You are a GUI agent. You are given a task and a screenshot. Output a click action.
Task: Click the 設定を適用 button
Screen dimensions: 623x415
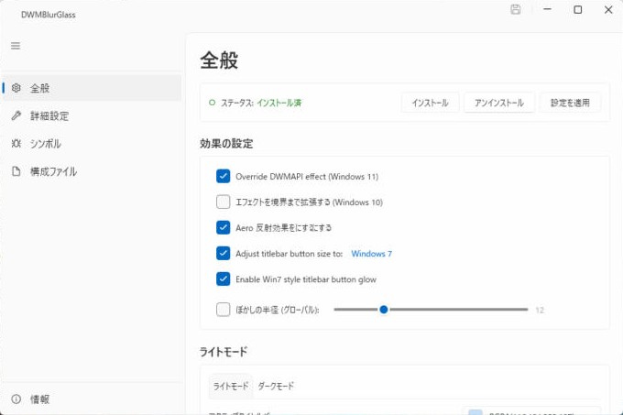pyautogui.click(x=570, y=103)
